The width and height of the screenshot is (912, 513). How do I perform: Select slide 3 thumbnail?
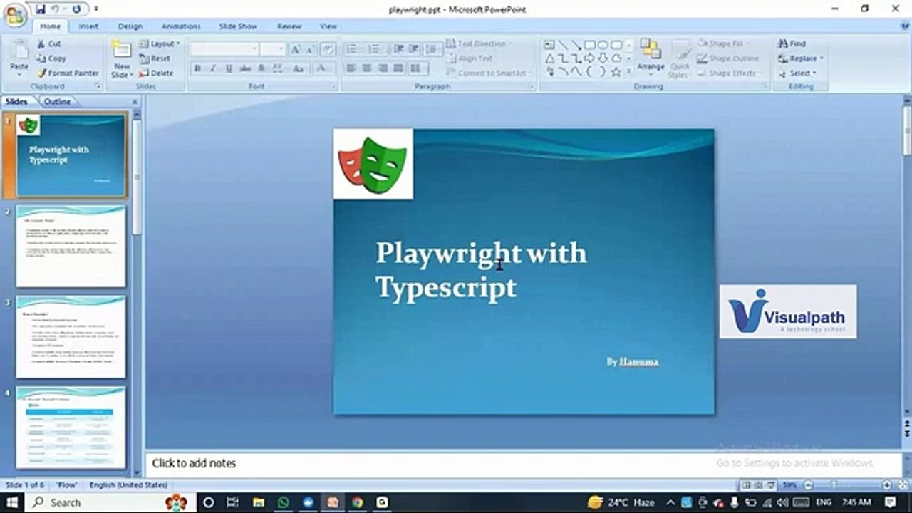click(x=71, y=337)
